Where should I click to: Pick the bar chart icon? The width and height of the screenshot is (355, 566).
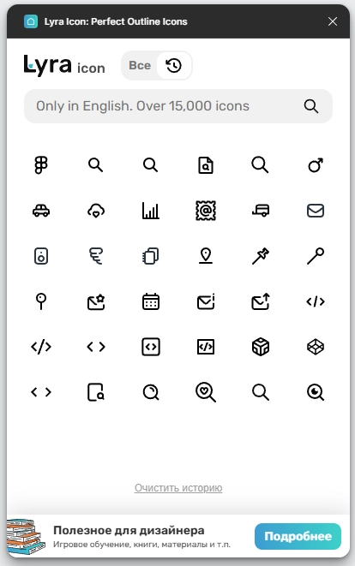point(151,211)
